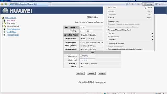
Task: Click the Status magnifier icon
Action: (x=82, y=66)
